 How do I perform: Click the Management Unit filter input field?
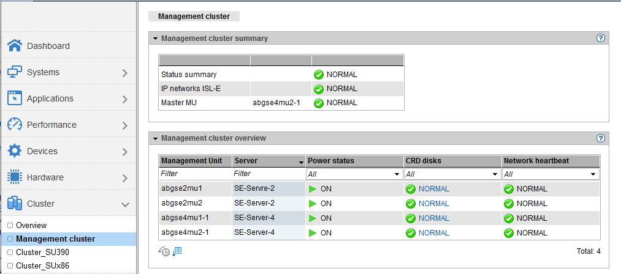click(195, 174)
